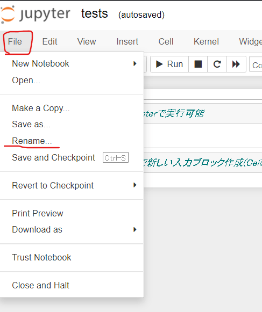Viewport: 262px width, 312px height.
Task: Open the Insert menu
Action: tap(127, 41)
